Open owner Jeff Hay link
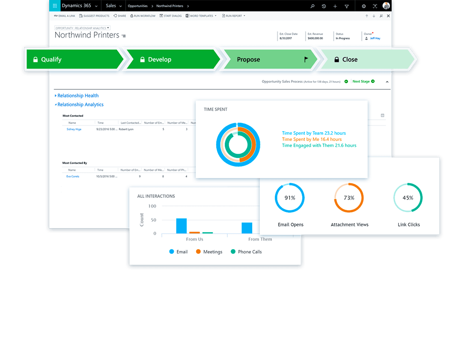 click(x=375, y=38)
